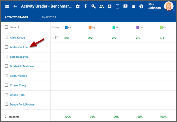This screenshot has width=177, height=122.
Task: Click the back arrow icon
Action: pyautogui.click(x=15, y=6)
